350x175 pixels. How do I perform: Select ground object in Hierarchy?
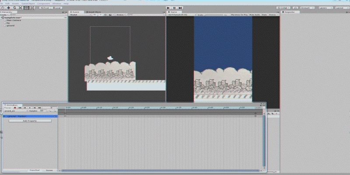click(x=10, y=26)
